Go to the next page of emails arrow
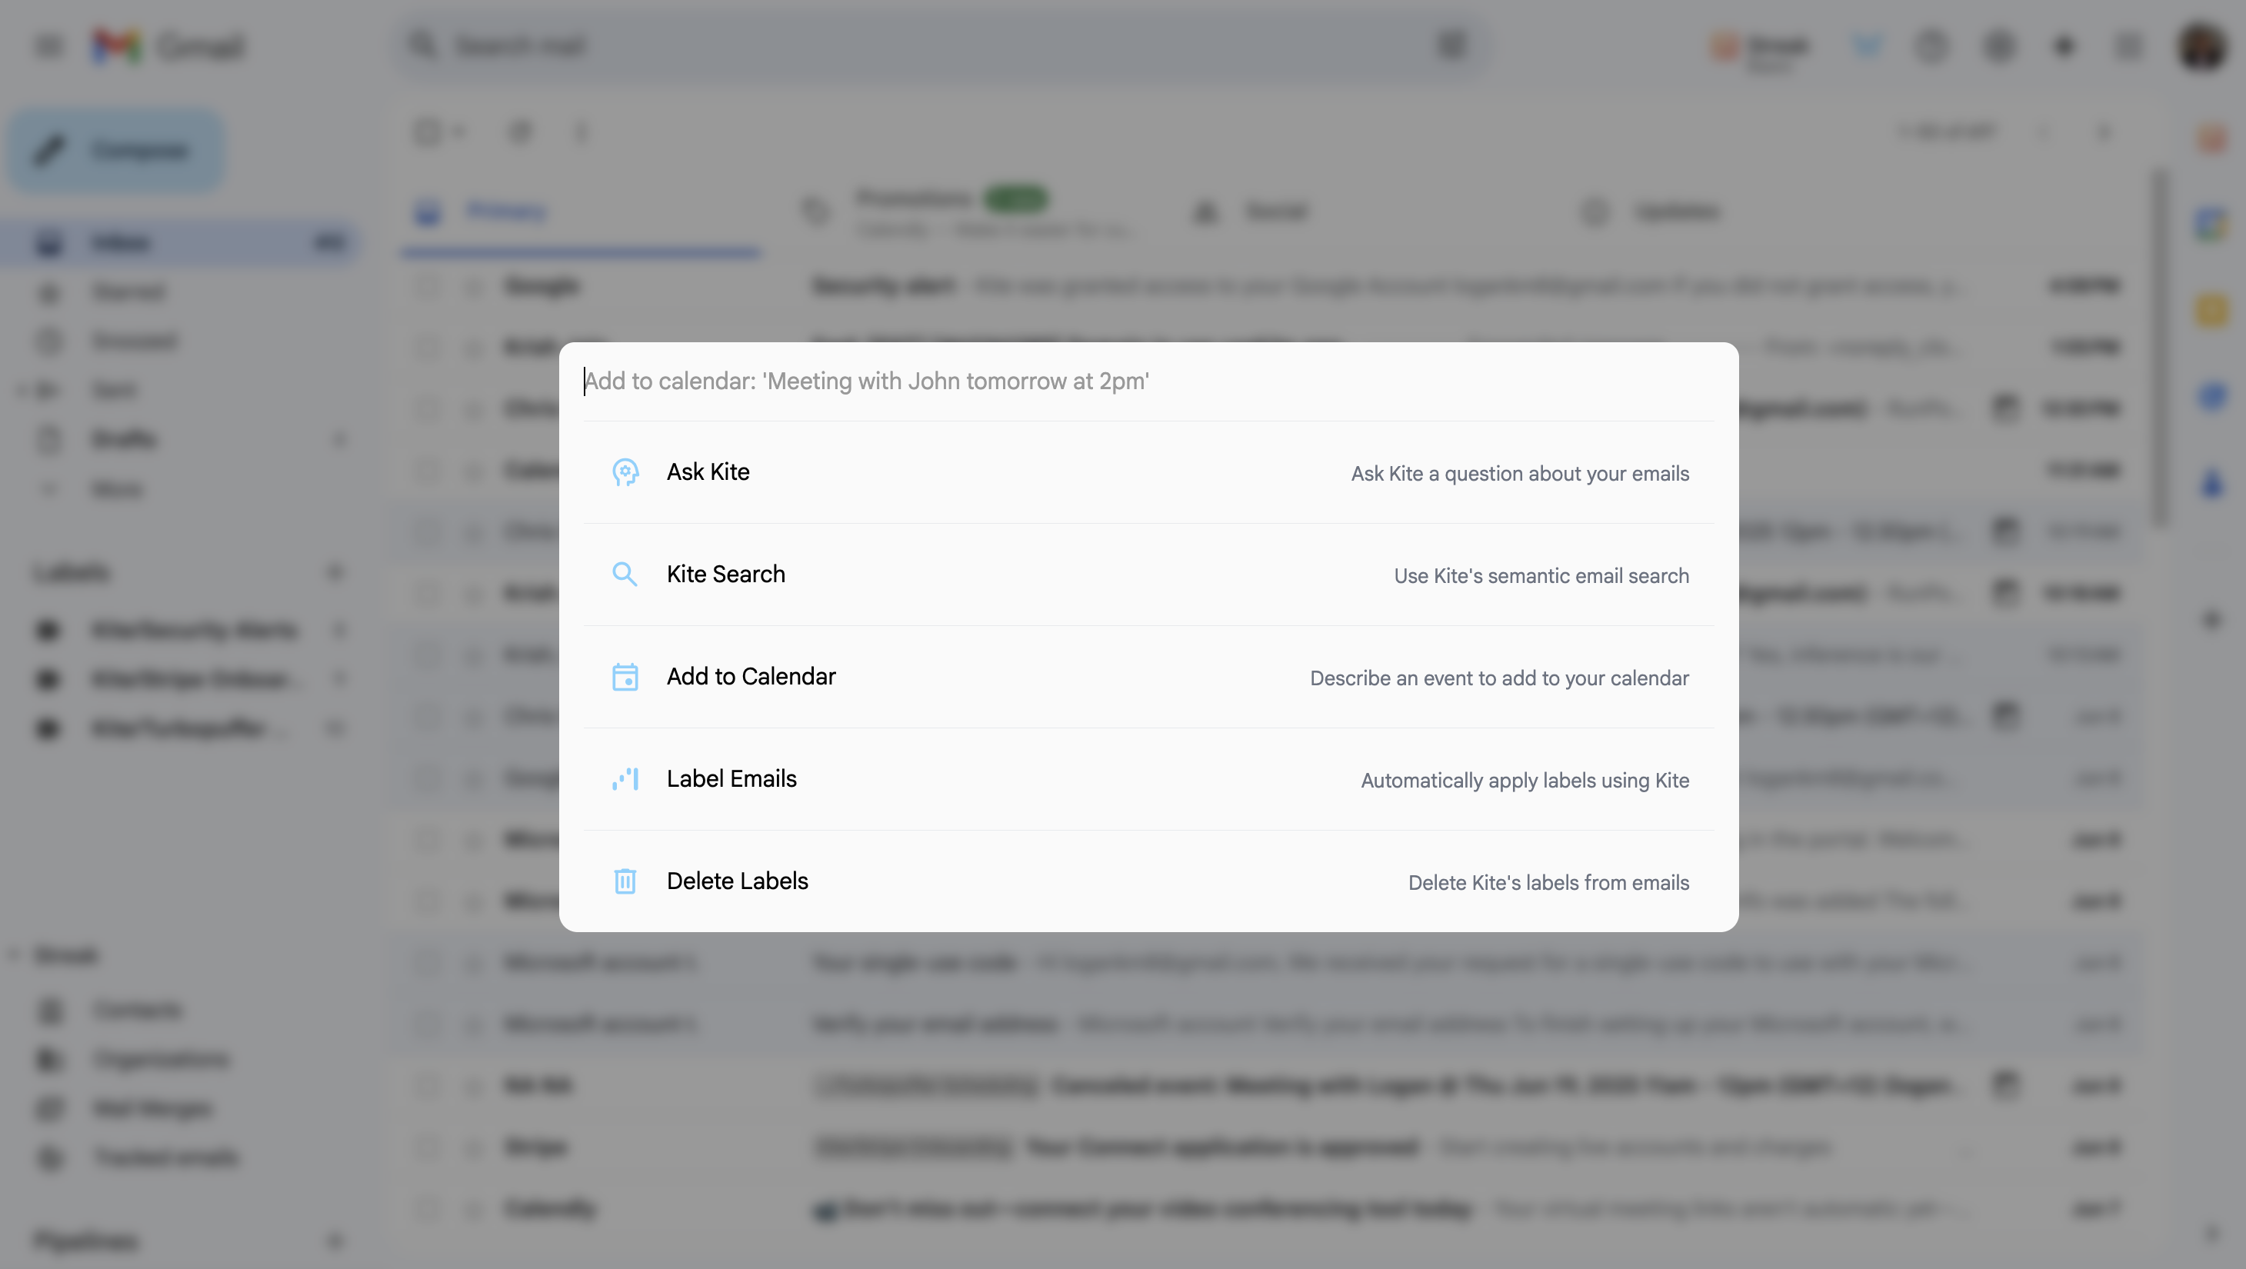 point(2104,132)
